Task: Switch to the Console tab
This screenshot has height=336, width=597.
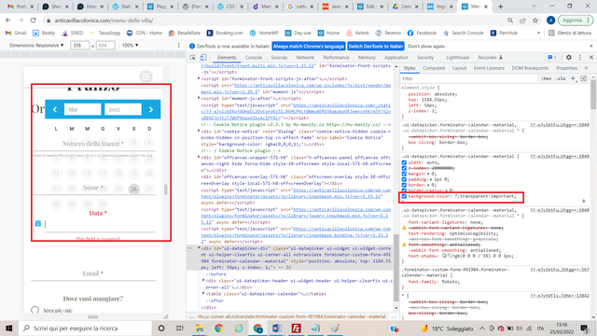Action: (x=254, y=57)
